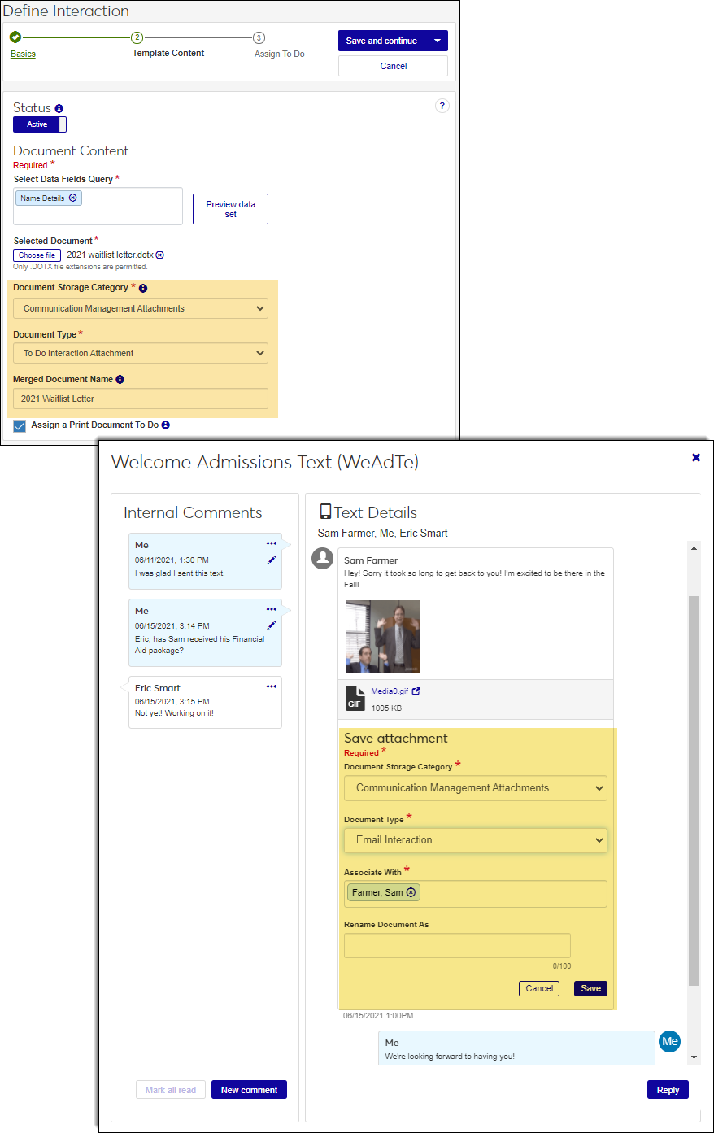This screenshot has height=1133, width=714.
Task: Open Communication Management Attachments dropdown in Save attachment
Action: (475, 788)
